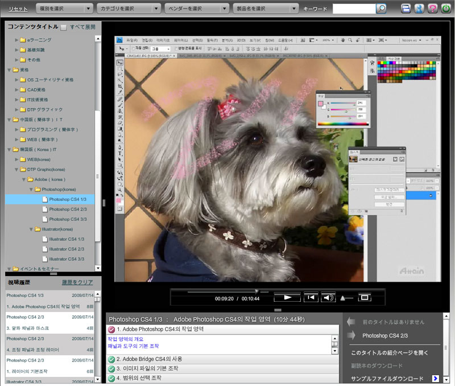Open the 製品名を選択 dropdown

[266, 9]
